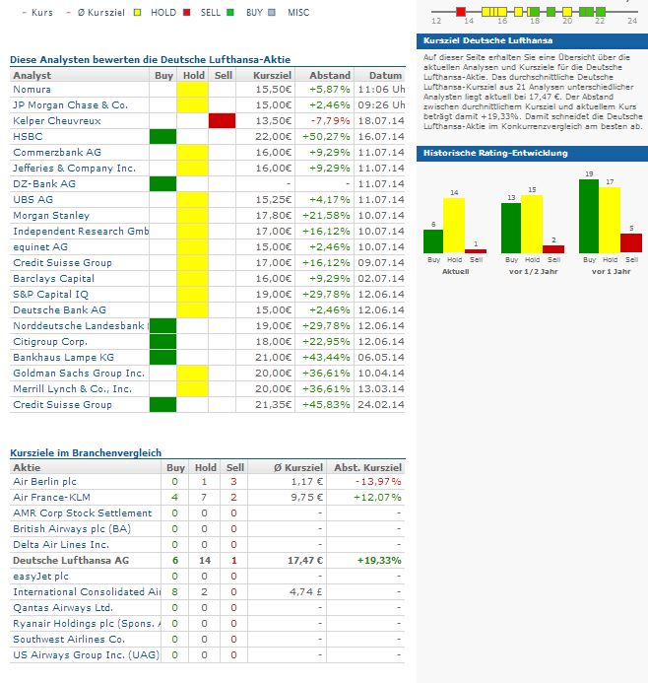Click the 21,35€ Kursziel value
This screenshot has width=648, height=683.
273,405
